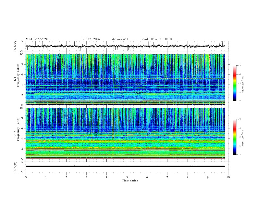Click inside the ch.1 spectrogram panel
The height and width of the screenshot is (199, 257).
tap(125, 79)
